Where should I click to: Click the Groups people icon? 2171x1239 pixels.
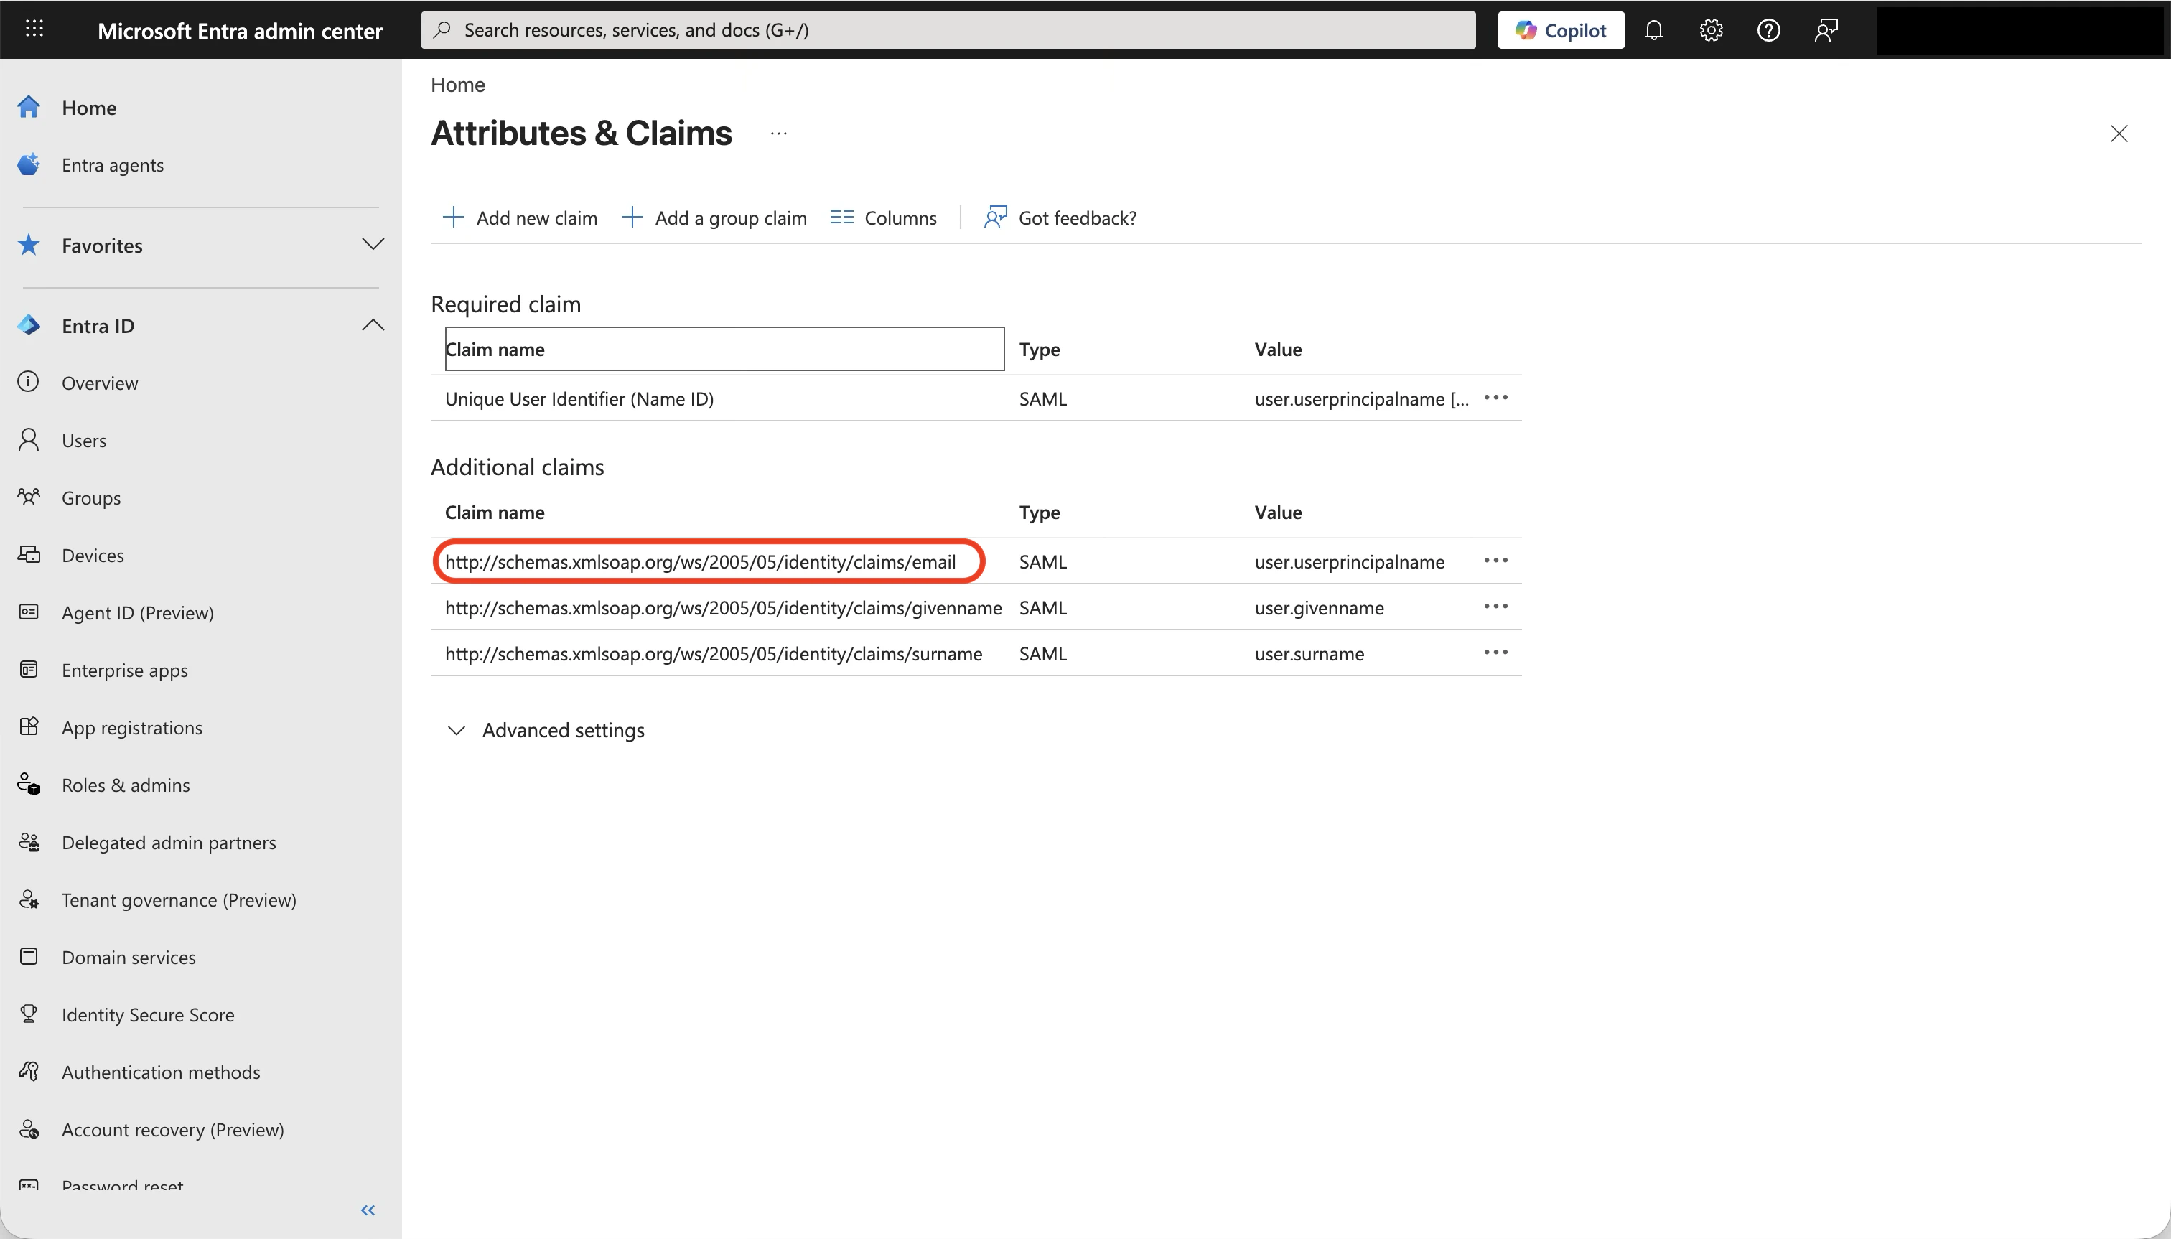pyautogui.click(x=29, y=497)
